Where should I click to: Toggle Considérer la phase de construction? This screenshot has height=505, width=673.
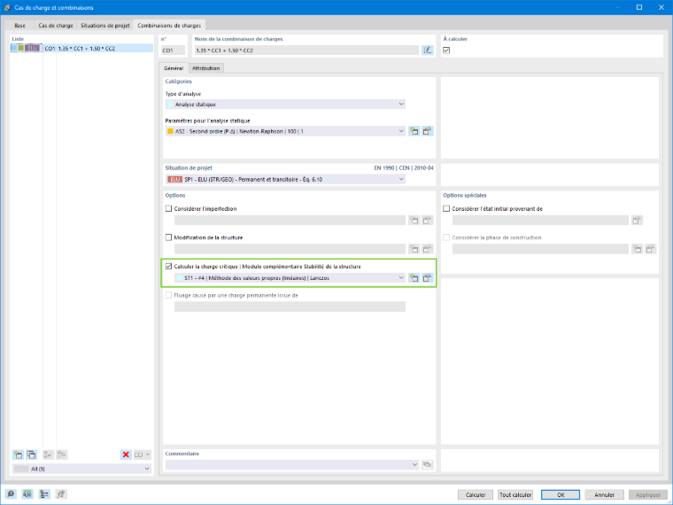click(x=446, y=237)
